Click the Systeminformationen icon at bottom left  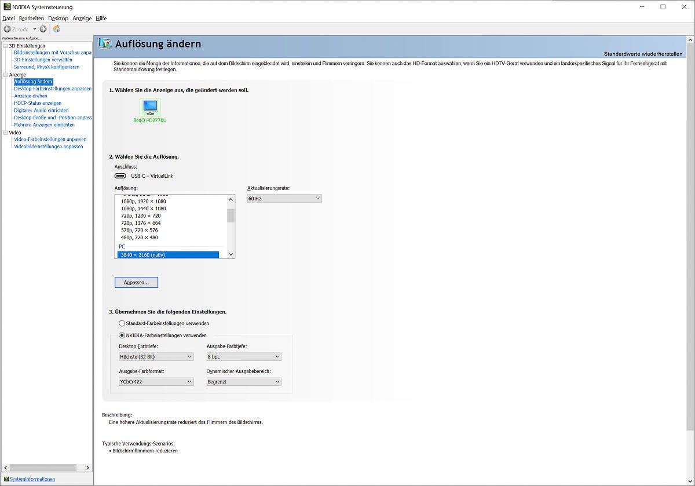point(6,479)
